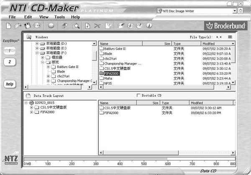The image size is (251, 175).
Task: Open the Edit menu
Action: (x=28, y=17)
